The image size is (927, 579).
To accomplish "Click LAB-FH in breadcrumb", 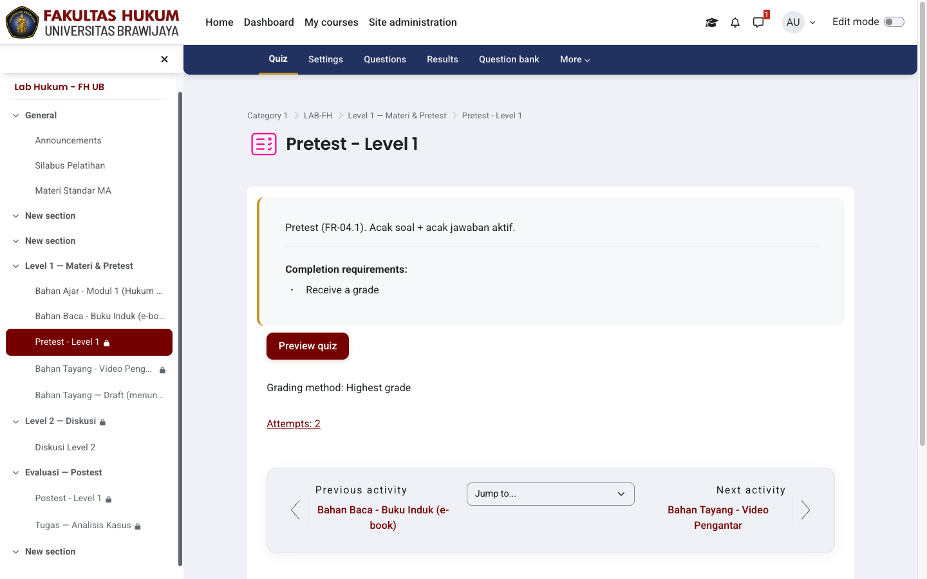I will point(318,116).
